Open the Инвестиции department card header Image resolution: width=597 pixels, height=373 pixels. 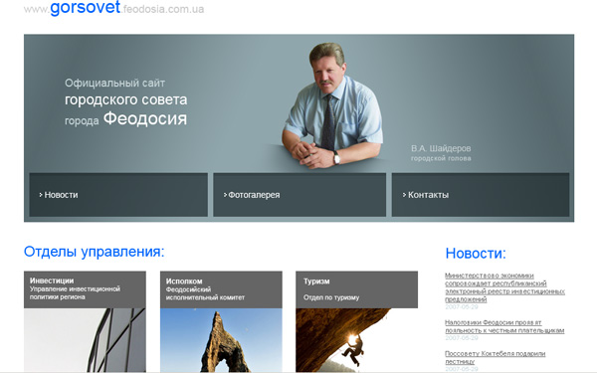(85, 289)
